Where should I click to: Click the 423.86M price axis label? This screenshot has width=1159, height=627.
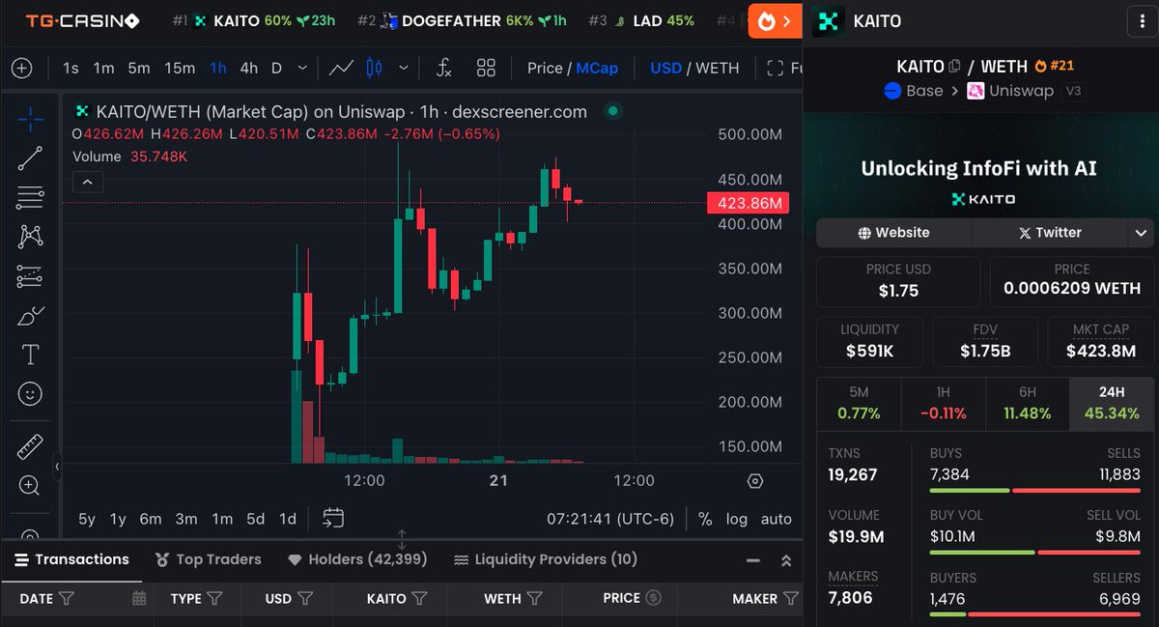749,203
